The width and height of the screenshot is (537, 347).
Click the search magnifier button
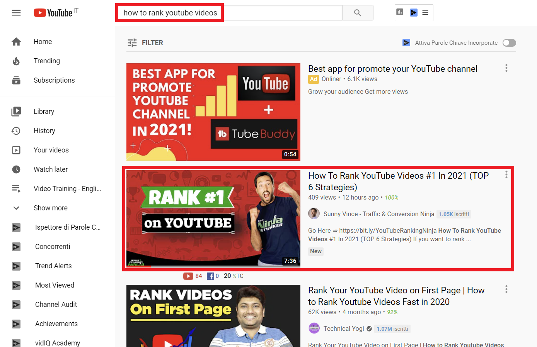point(358,13)
